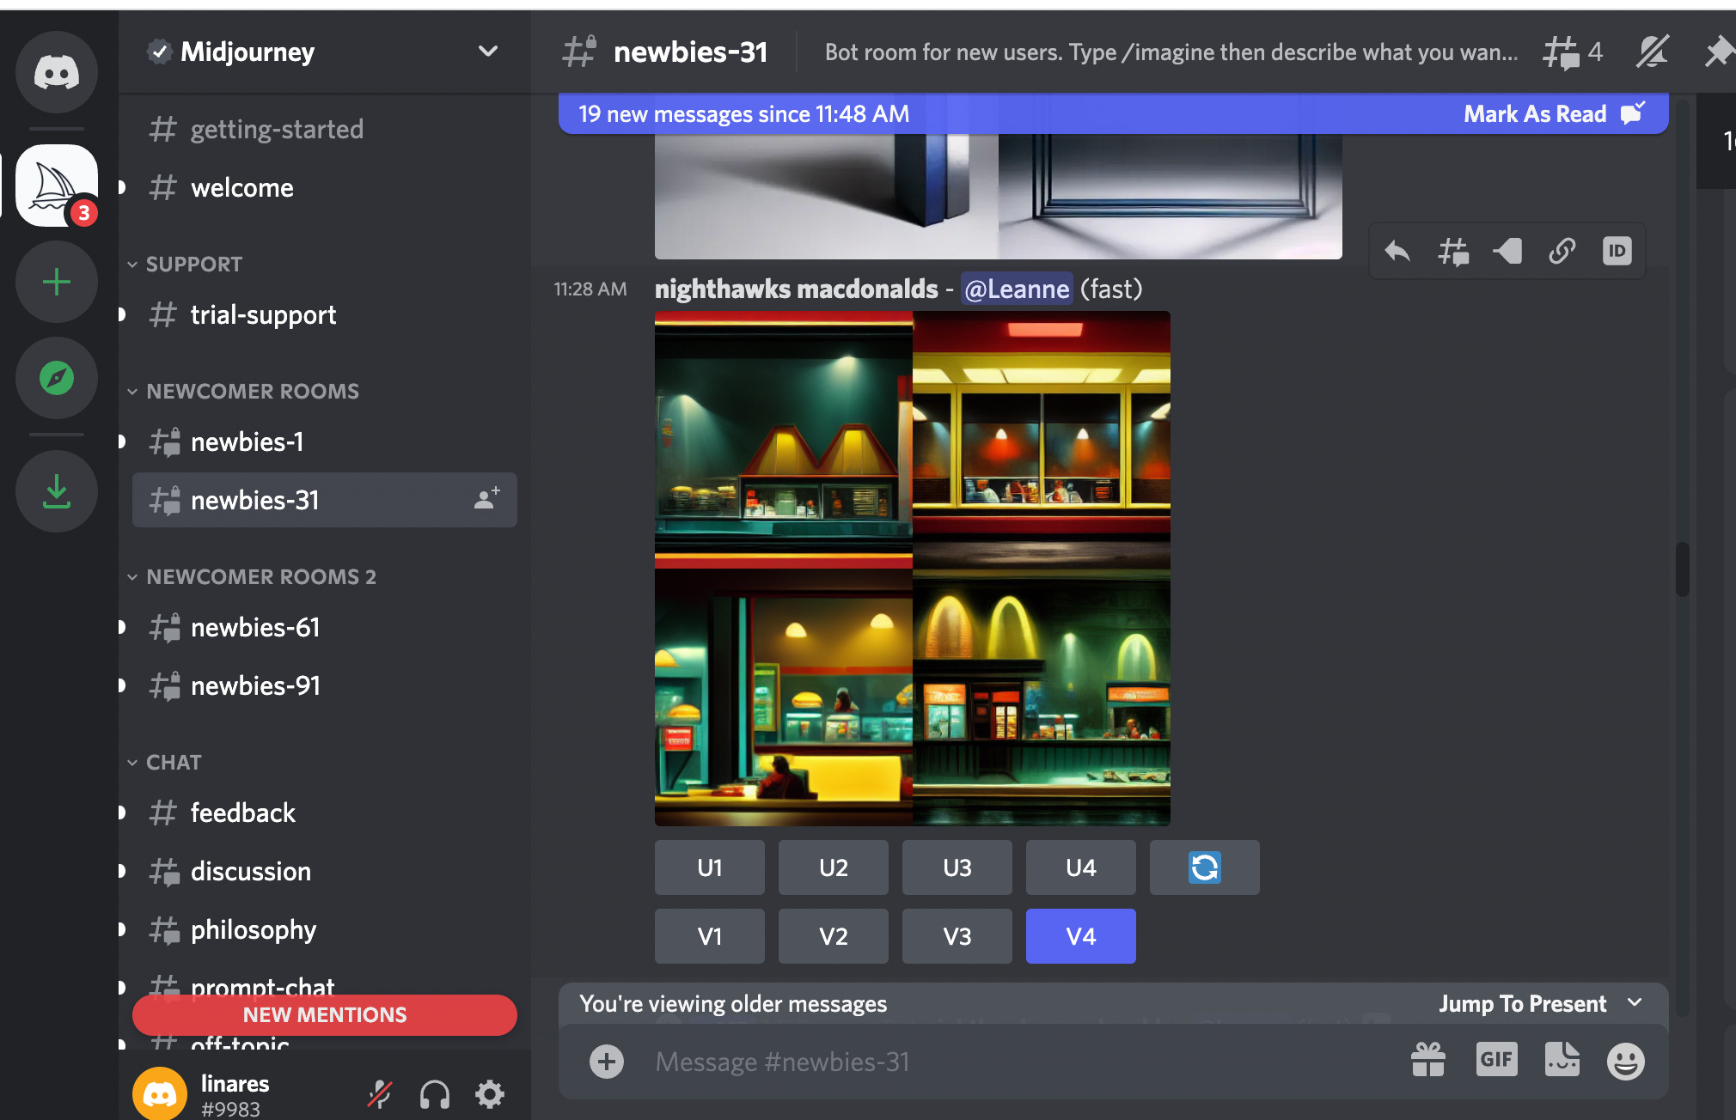Open the GIF picker
Viewport: 1736px width, 1120px height.
(1496, 1060)
